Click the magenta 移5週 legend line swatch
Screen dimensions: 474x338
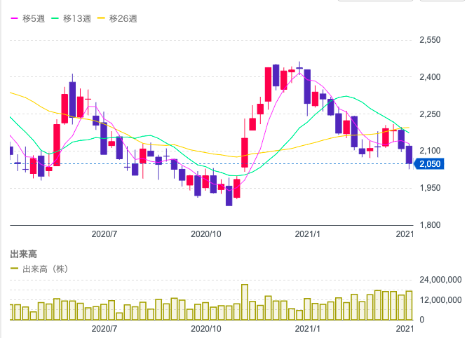click(14, 18)
